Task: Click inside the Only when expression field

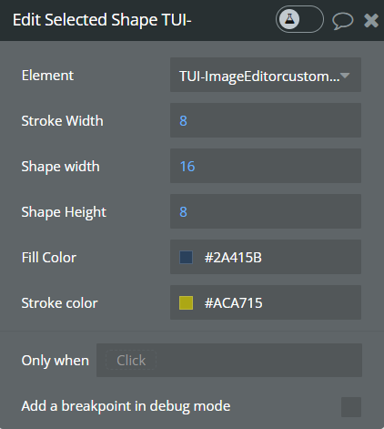Action: pos(229,361)
